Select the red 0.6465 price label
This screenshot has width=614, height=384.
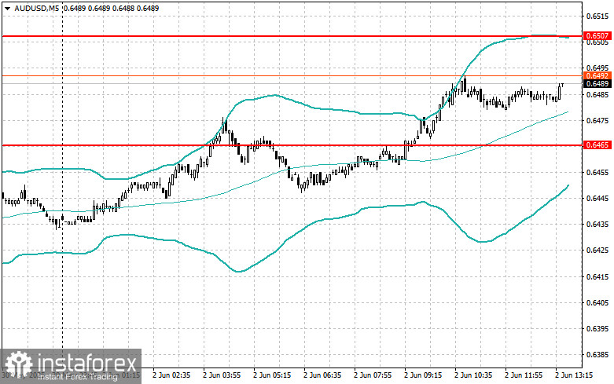coord(597,145)
